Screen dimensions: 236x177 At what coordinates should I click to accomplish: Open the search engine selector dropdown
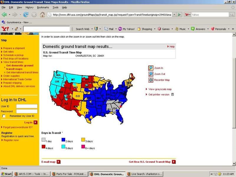tap(188, 14)
